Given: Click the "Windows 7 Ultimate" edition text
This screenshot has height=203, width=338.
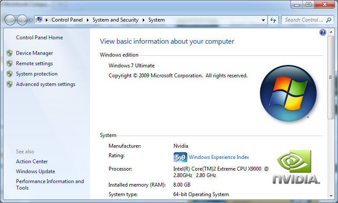Looking at the screenshot, I should (132, 66).
